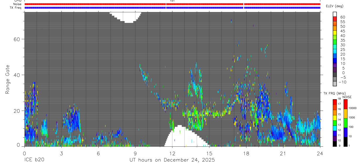Click the '12' tick label on the UT hours axis
The image size is (360, 166).
coord(172,153)
